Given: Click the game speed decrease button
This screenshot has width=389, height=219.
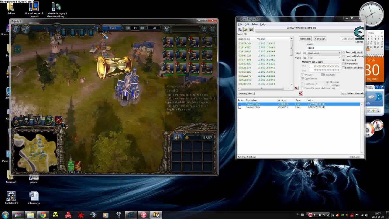Looking at the screenshot, I should point(128,28).
